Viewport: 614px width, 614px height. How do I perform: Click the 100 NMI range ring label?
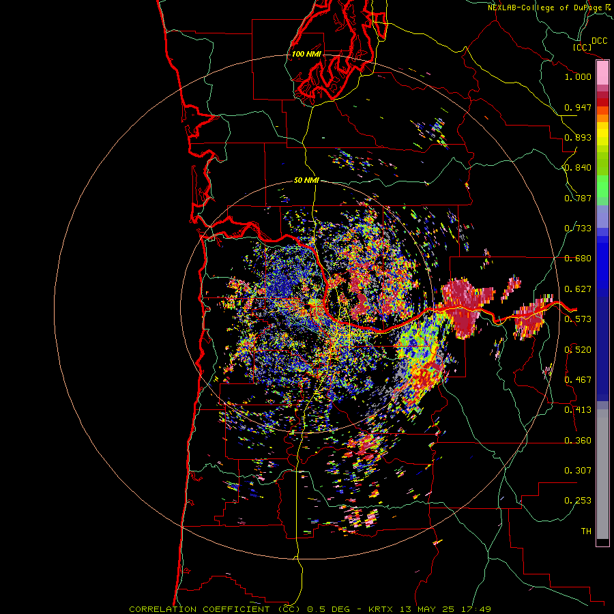pos(306,54)
